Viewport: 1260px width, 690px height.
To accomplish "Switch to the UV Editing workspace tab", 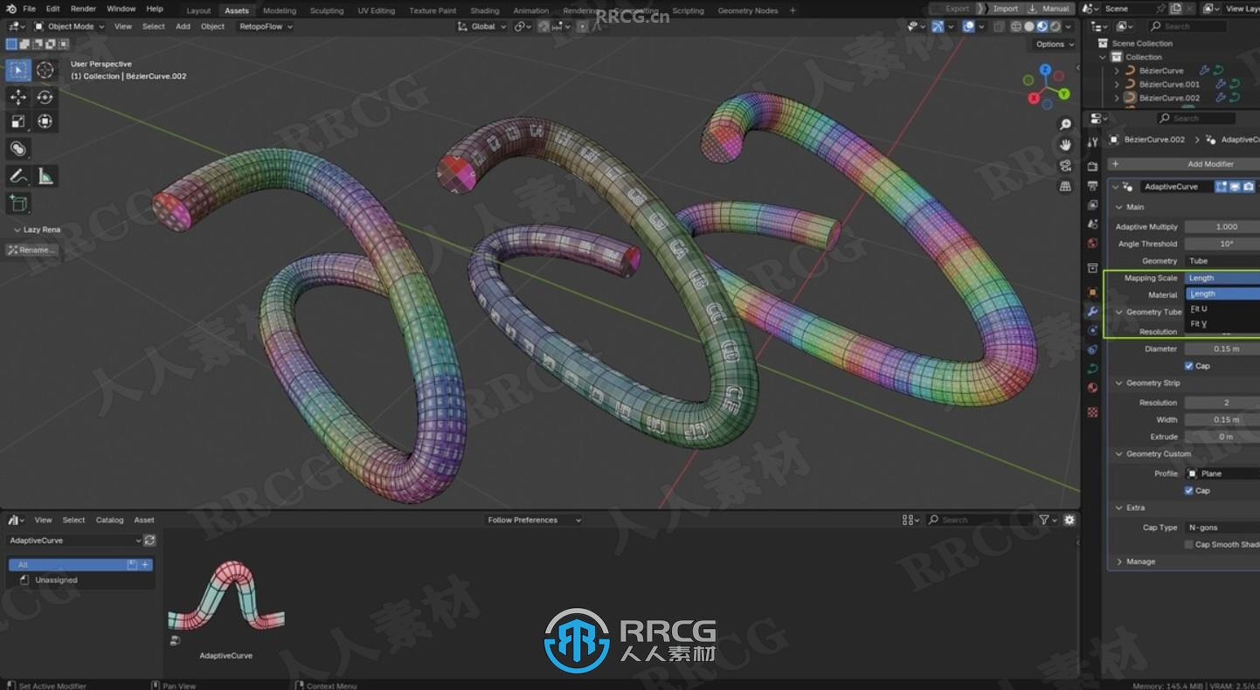I will tap(376, 10).
